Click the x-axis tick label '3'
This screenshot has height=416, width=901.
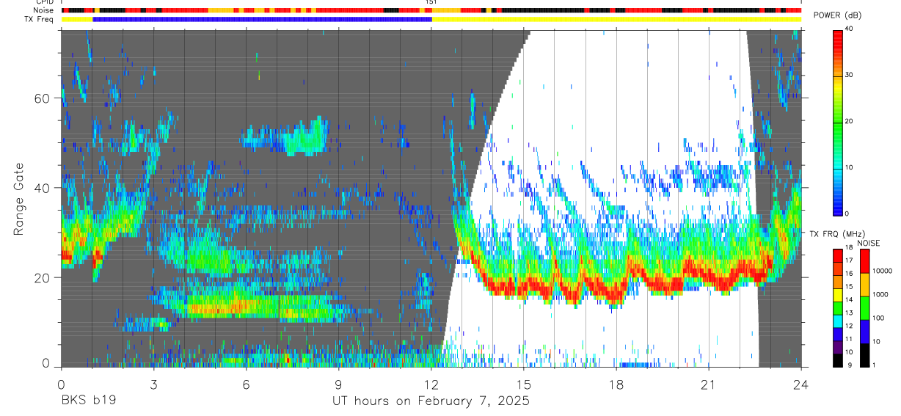coord(153,385)
